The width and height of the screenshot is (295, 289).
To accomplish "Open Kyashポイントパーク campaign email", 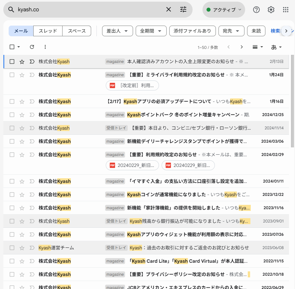I will point(146,115).
